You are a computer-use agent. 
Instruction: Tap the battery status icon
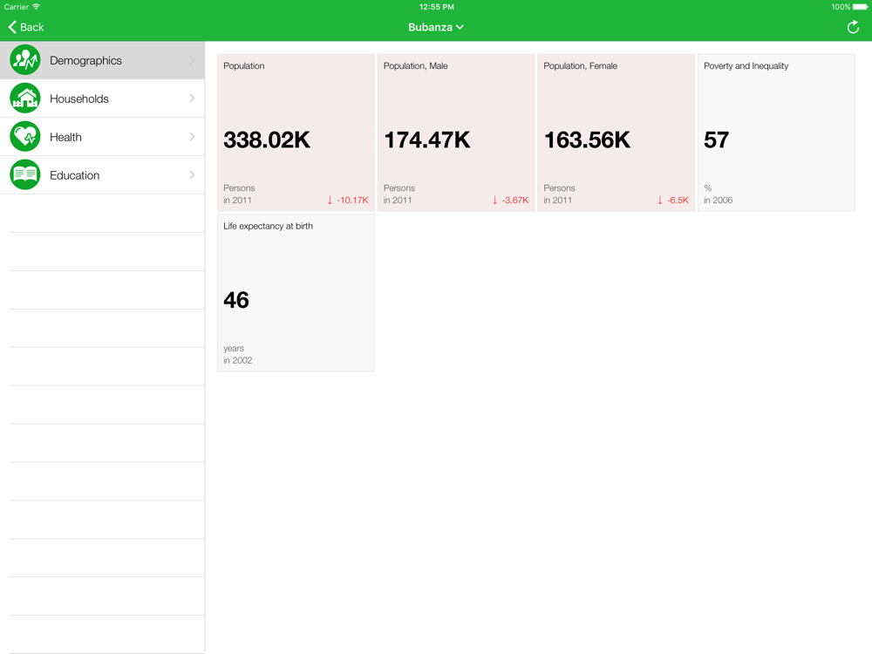tap(861, 7)
